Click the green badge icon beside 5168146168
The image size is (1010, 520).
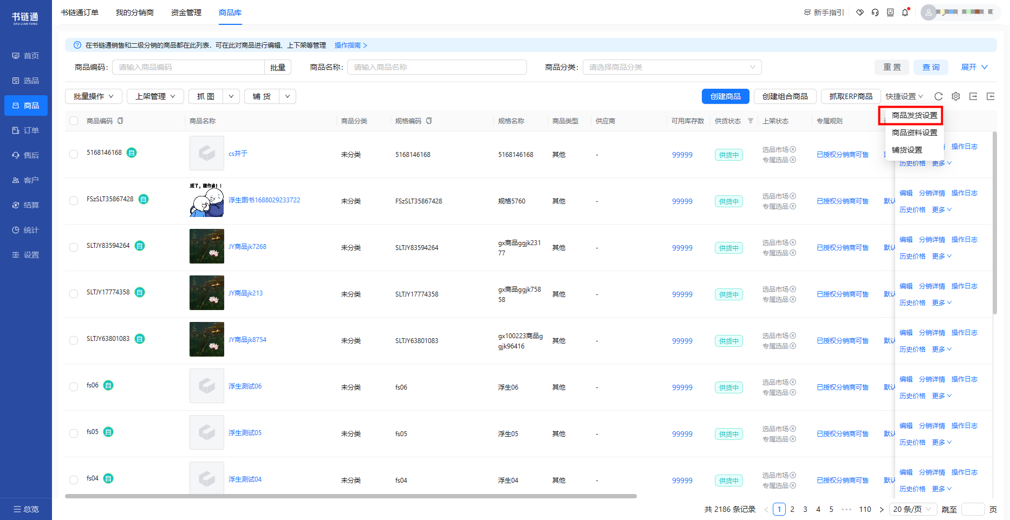132,153
